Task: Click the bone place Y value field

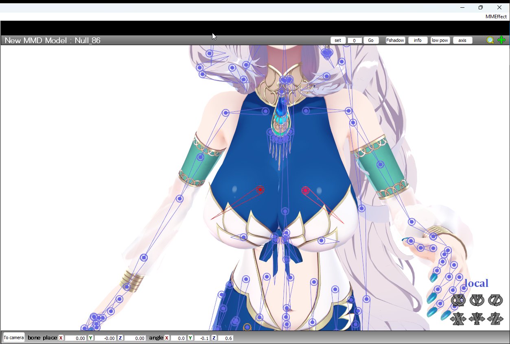Action: [x=105, y=338]
